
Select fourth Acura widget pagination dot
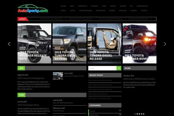[x=142, y=114]
